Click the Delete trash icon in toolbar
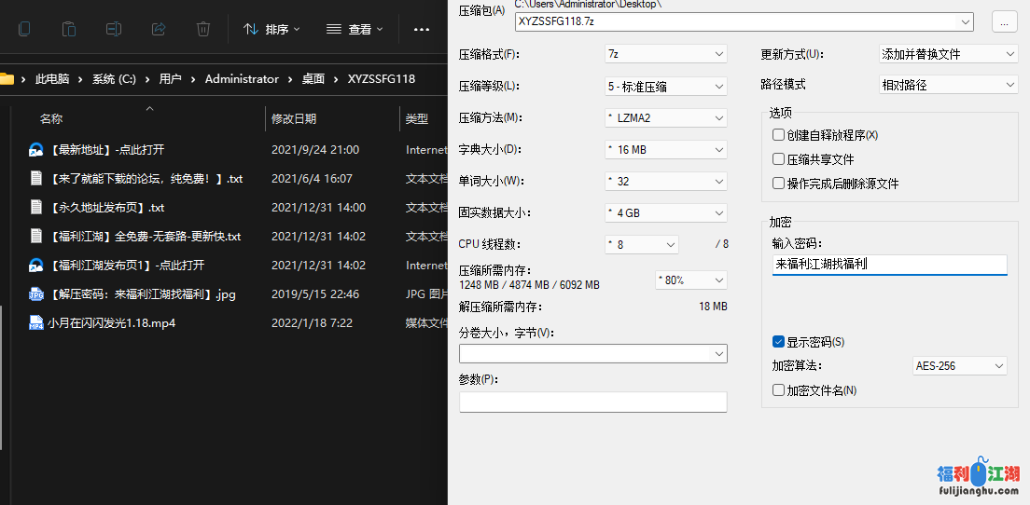1030x505 pixels. pyautogui.click(x=203, y=29)
